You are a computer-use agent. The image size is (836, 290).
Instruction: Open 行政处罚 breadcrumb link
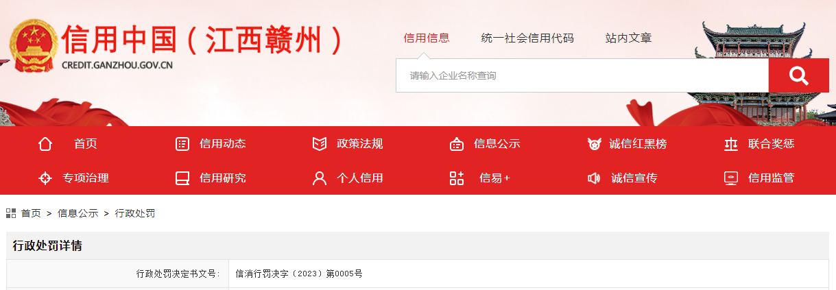[135, 213]
